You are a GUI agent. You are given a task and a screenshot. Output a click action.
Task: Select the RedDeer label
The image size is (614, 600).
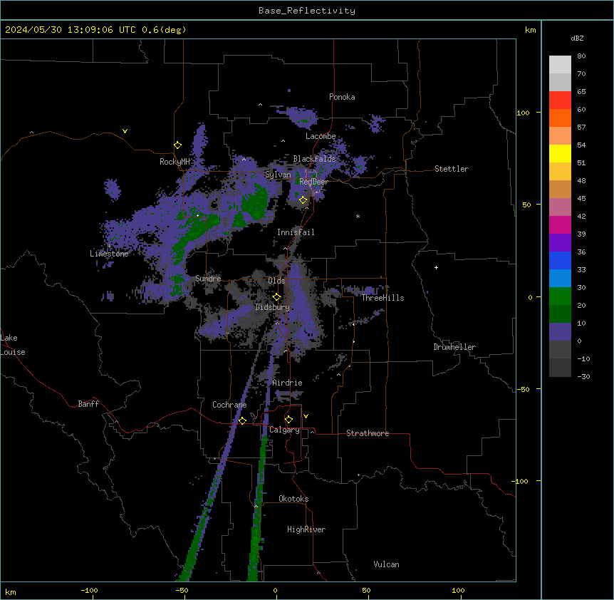click(313, 182)
